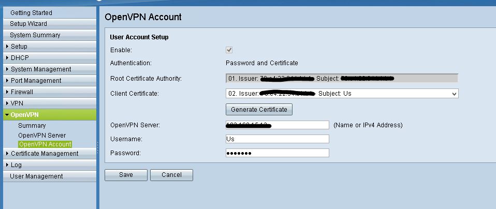This screenshot has width=496, height=209.
Task: Expand Certificate Management section
Action: point(50,154)
